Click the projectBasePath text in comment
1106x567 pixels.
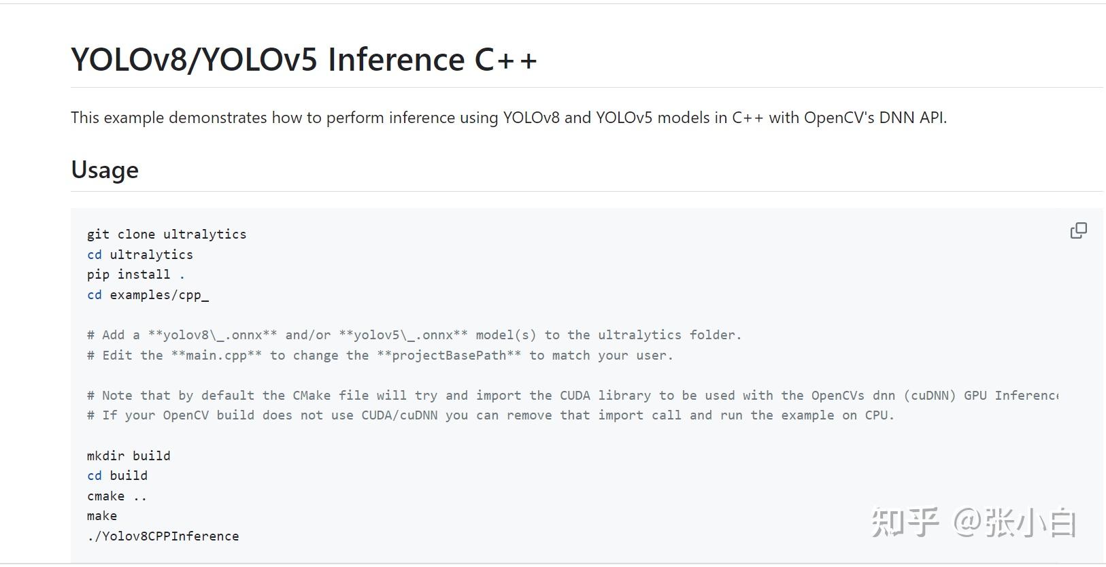click(x=449, y=355)
